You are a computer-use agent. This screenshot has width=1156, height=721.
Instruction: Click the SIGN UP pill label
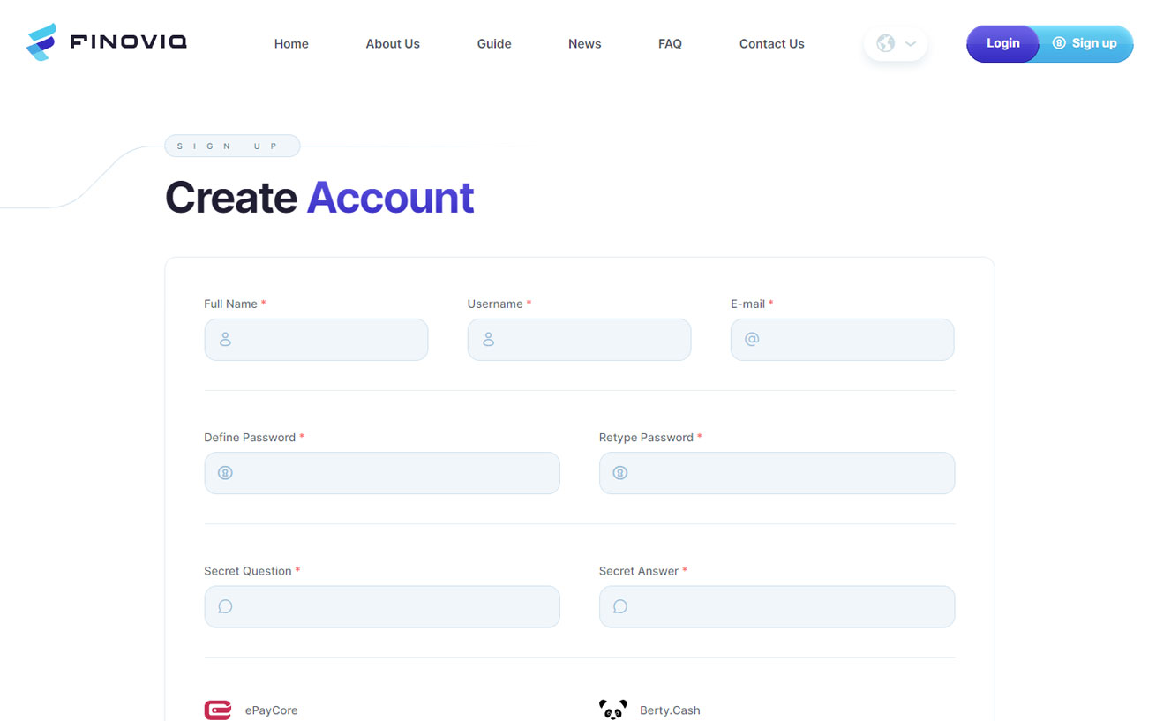point(232,146)
